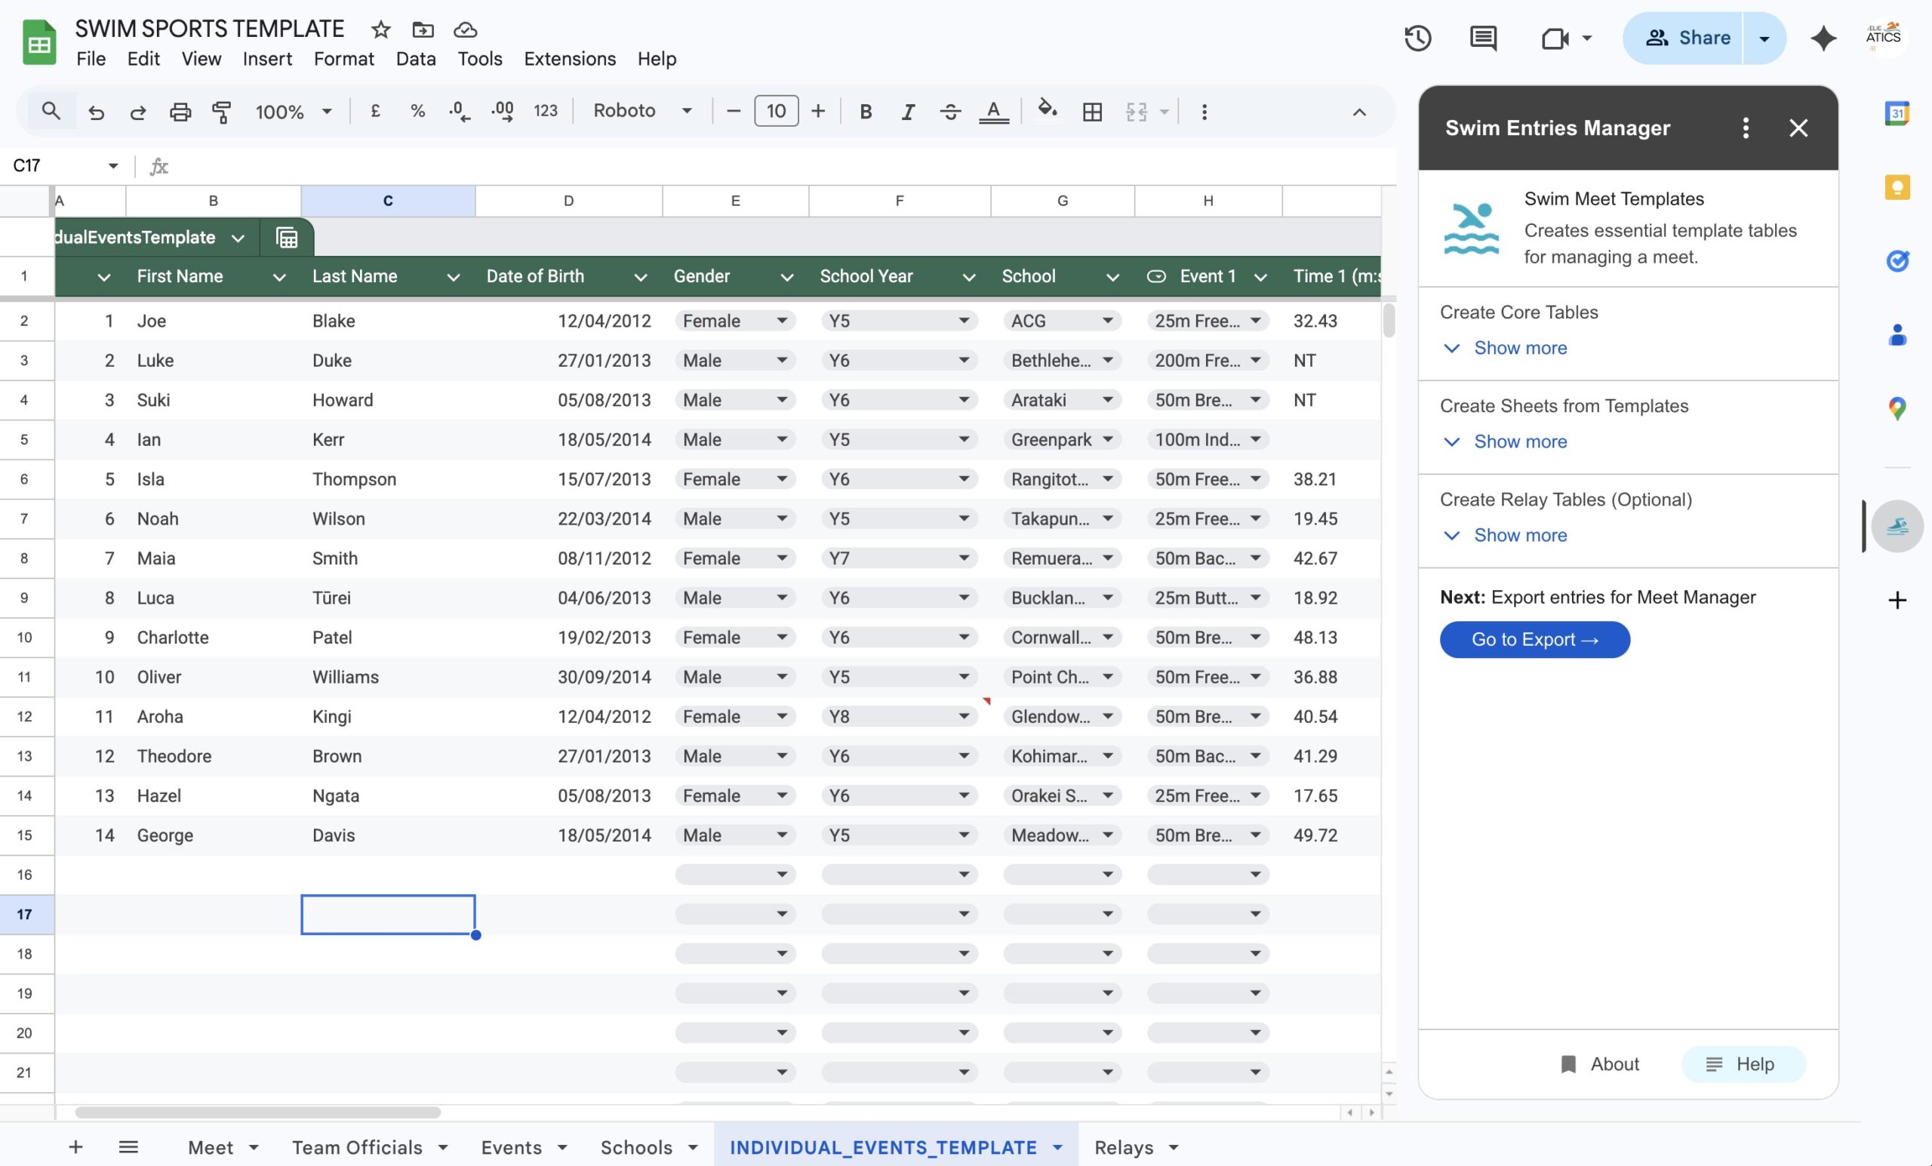Open the fill color bucket
The height and width of the screenshot is (1166, 1932).
[1047, 109]
